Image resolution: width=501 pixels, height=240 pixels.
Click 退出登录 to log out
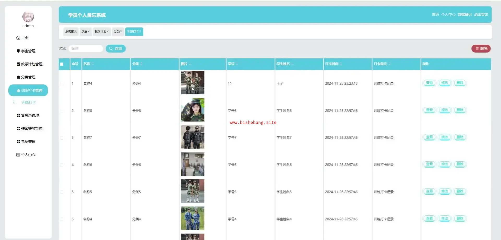[x=481, y=14]
